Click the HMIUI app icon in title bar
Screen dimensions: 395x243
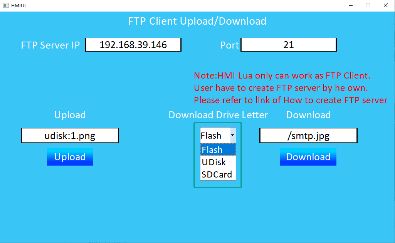click(6, 5)
